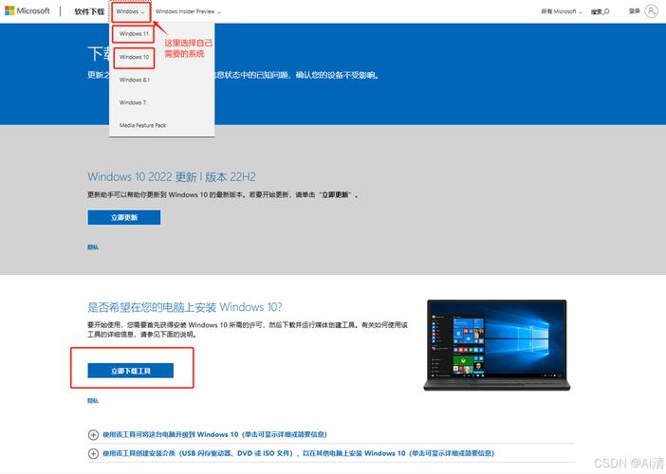Expand the All Microsoft dropdown

(562, 11)
